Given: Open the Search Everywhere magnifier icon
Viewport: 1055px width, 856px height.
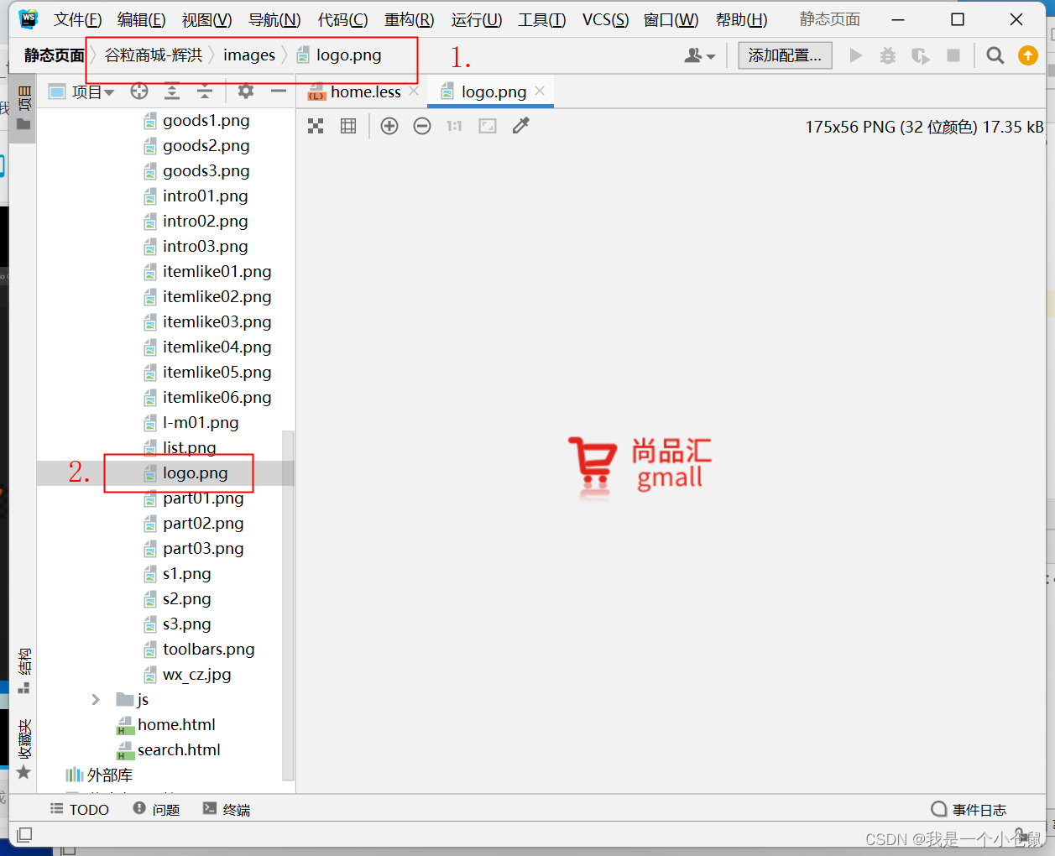Looking at the screenshot, I should pyautogui.click(x=995, y=55).
